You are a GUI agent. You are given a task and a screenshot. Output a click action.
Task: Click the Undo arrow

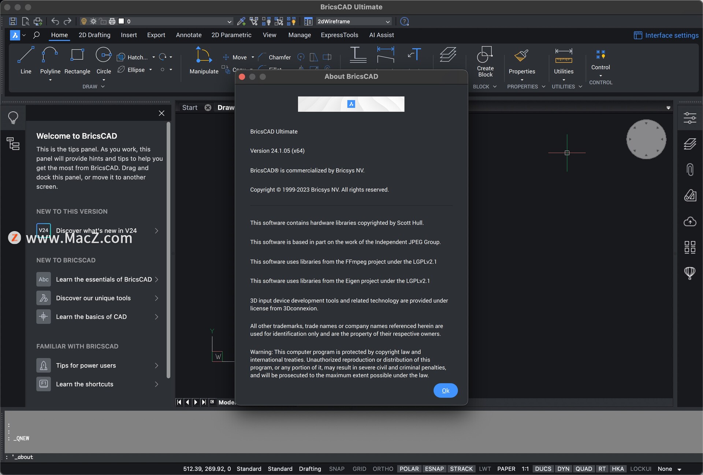point(55,21)
